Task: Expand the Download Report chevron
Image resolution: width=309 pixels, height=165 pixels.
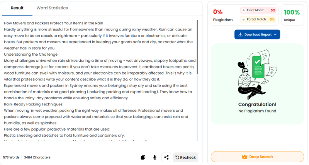Action: click(x=275, y=34)
